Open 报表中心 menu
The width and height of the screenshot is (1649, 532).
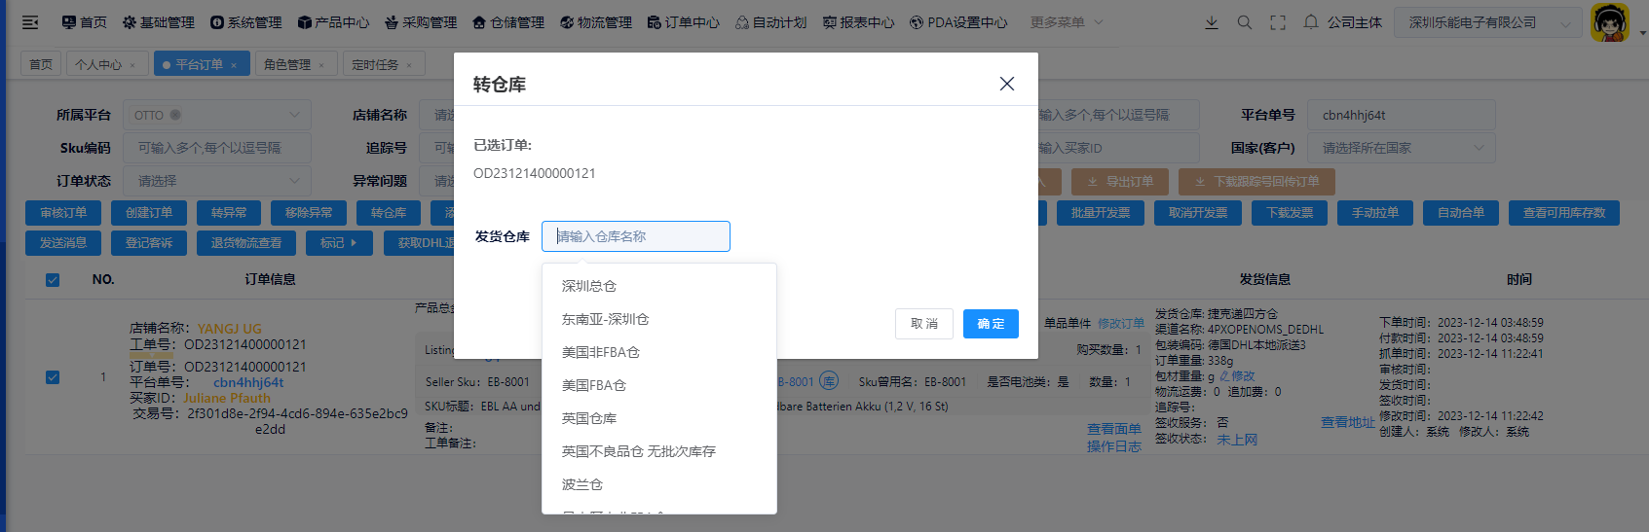(859, 22)
